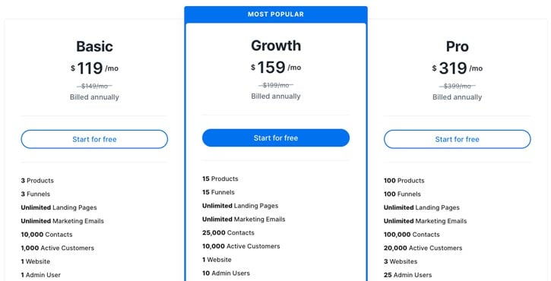This screenshot has height=281, width=551.
Task: Click Billed annually under Growth
Action: (276, 96)
